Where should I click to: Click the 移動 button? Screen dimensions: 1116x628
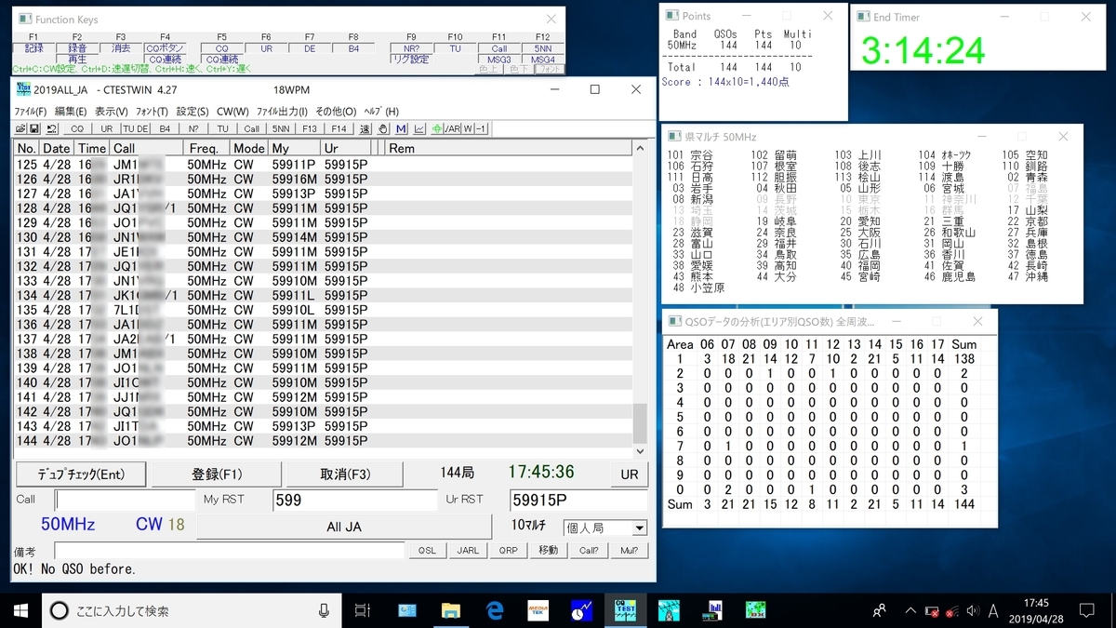[549, 550]
